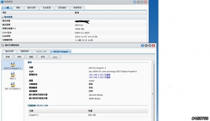Click the DSM 4.1-2647 version value

(x=82, y=33)
